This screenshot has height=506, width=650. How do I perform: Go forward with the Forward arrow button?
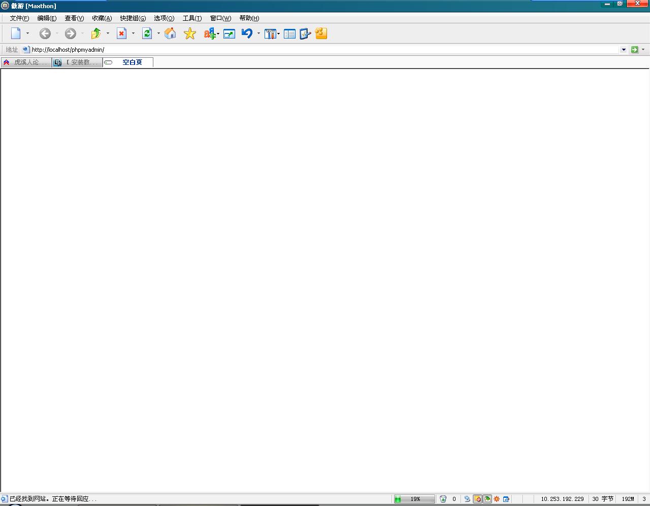pyautogui.click(x=71, y=33)
